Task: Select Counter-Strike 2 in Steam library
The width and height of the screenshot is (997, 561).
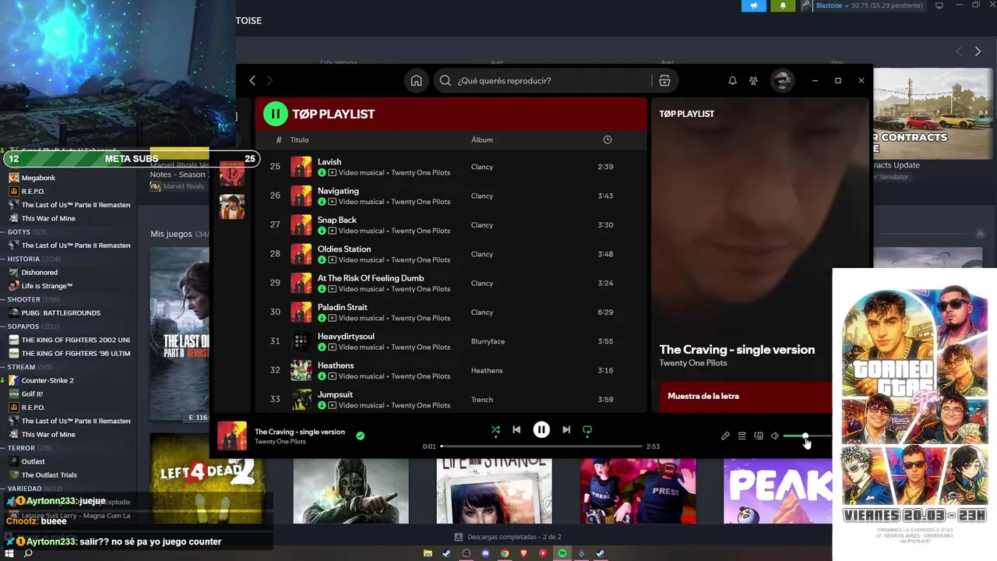Action: (48, 380)
